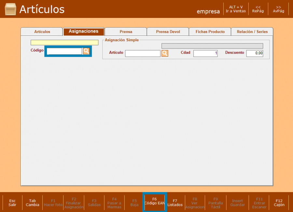Click the Artículos box icon in header
The image size is (293, 212).
point(10,9)
